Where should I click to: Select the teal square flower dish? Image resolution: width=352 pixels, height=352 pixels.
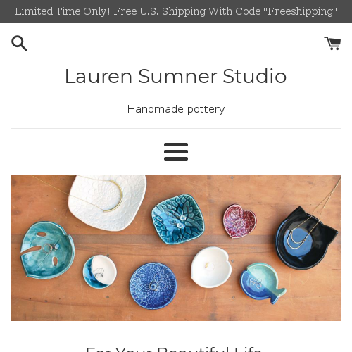coord(178,219)
